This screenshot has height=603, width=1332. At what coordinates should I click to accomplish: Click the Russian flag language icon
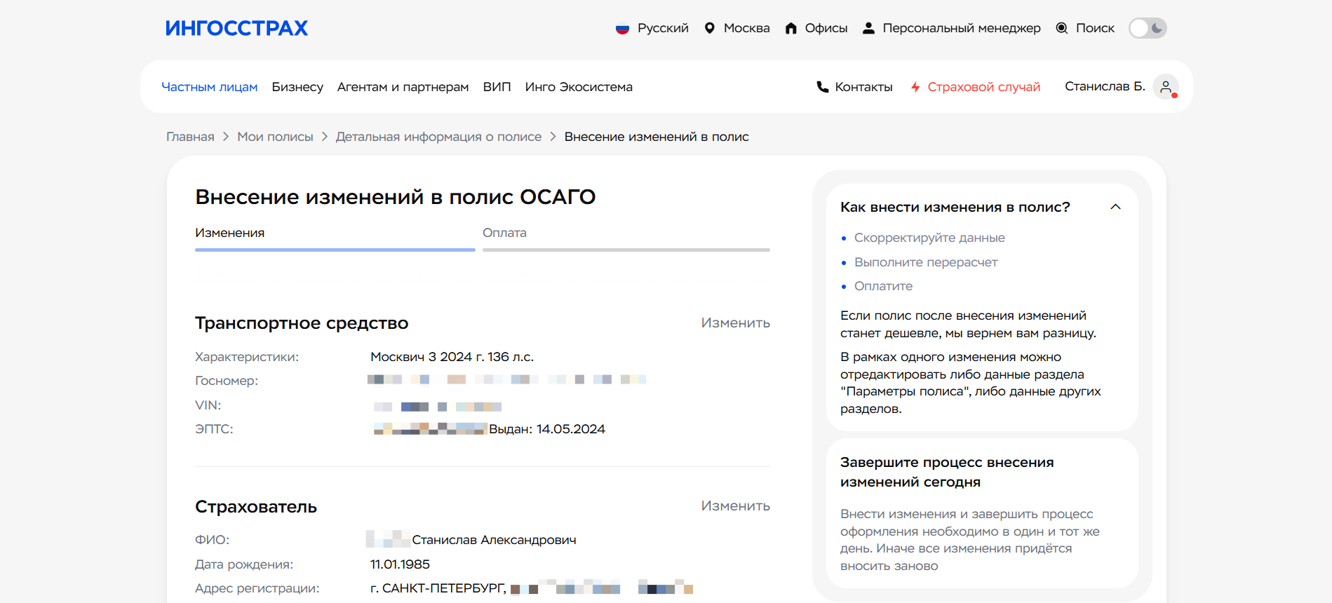(x=622, y=29)
